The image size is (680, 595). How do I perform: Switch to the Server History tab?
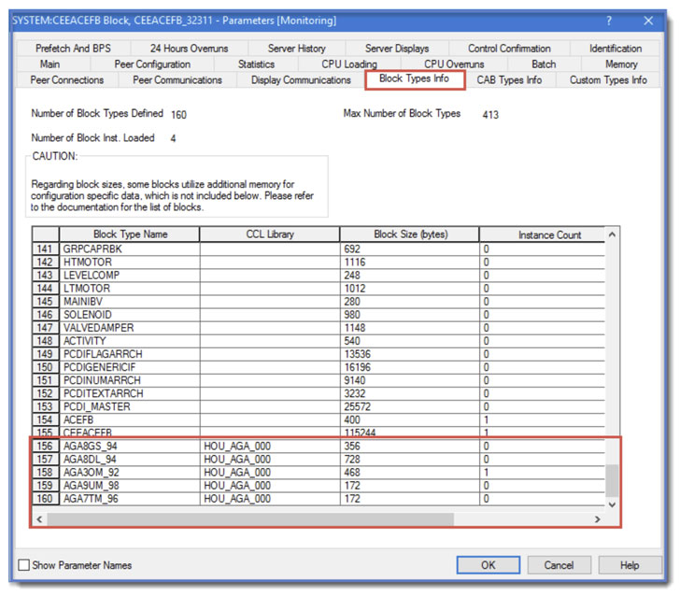pyautogui.click(x=296, y=49)
